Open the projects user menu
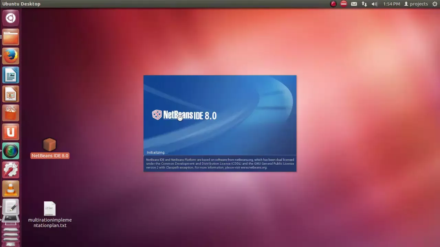 [416, 4]
